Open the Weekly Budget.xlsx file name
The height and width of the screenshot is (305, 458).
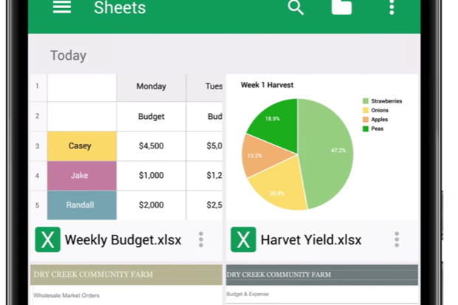(x=123, y=240)
